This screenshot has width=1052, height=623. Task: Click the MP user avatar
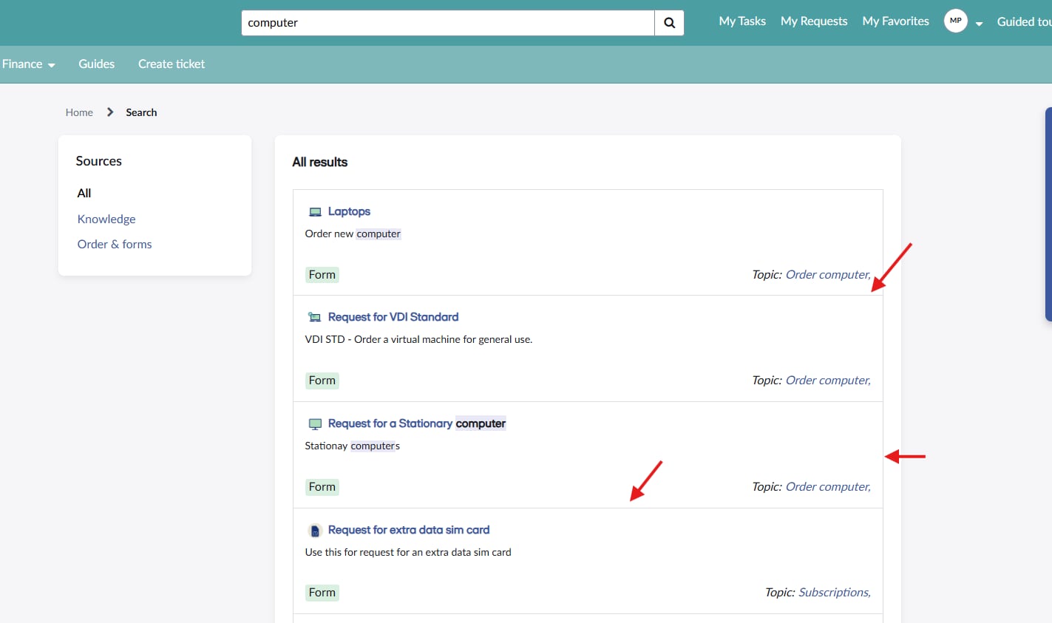955,21
